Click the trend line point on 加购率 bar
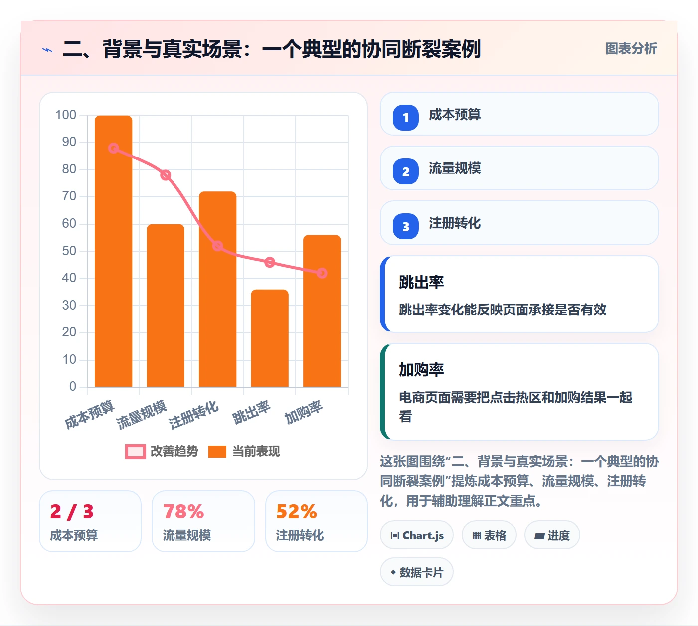The width and height of the screenshot is (698, 626). (x=322, y=273)
